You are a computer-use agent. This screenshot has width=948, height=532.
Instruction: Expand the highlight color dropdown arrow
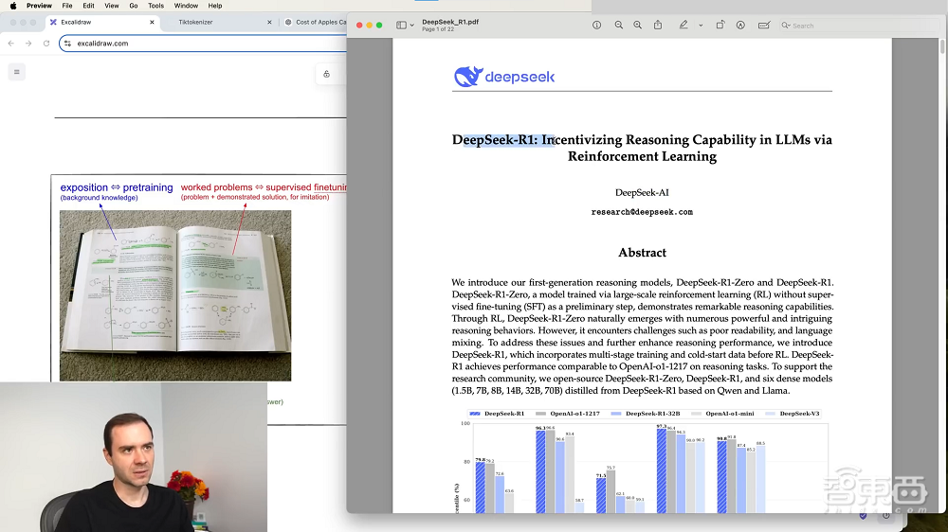[701, 25]
